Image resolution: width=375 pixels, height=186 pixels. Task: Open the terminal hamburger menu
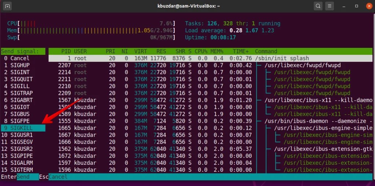[x=329, y=6]
